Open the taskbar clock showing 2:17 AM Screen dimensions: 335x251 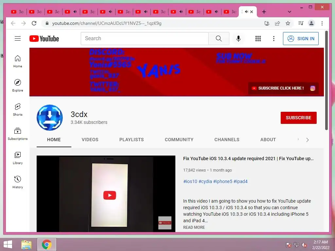coord(321,244)
